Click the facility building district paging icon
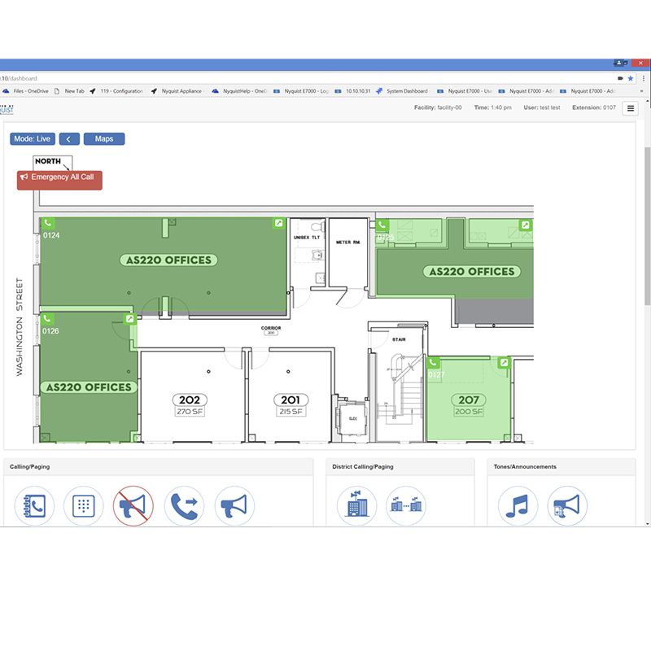The width and height of the screenshot is (651, 651). click(x=356, y=505)
